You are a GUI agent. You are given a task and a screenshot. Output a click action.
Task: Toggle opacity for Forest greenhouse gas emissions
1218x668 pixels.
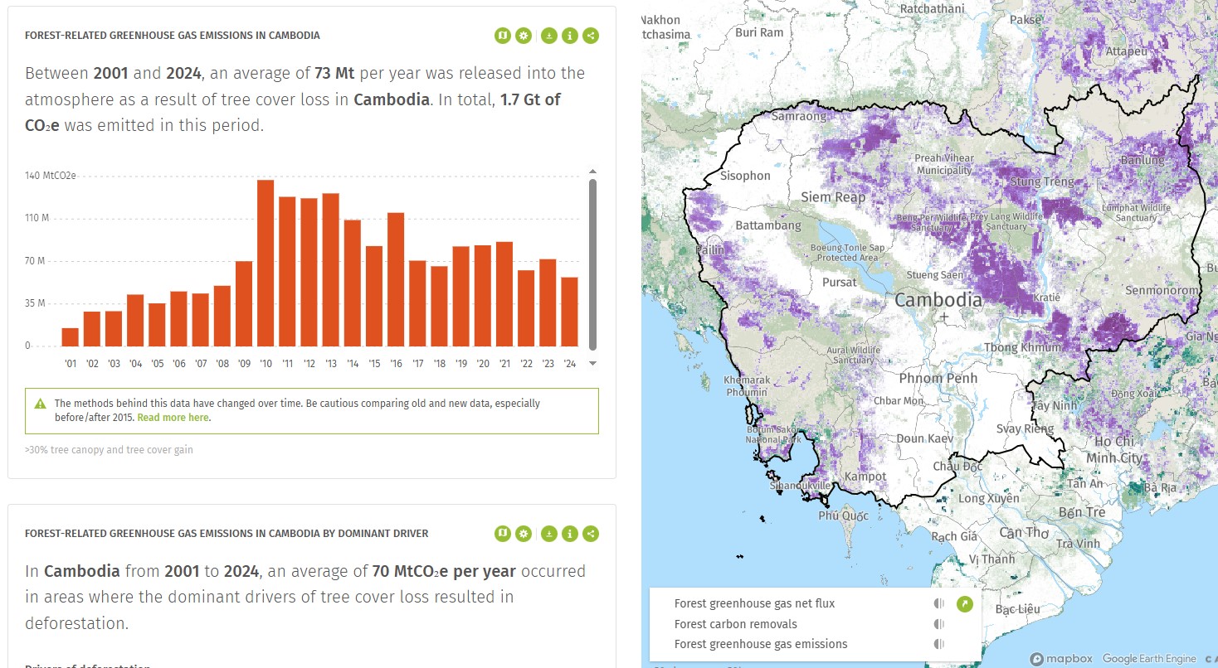939,644
